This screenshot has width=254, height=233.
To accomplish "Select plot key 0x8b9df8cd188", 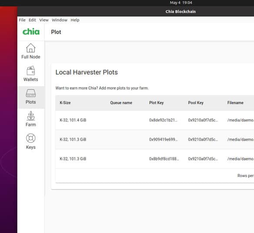I will 164,159.
